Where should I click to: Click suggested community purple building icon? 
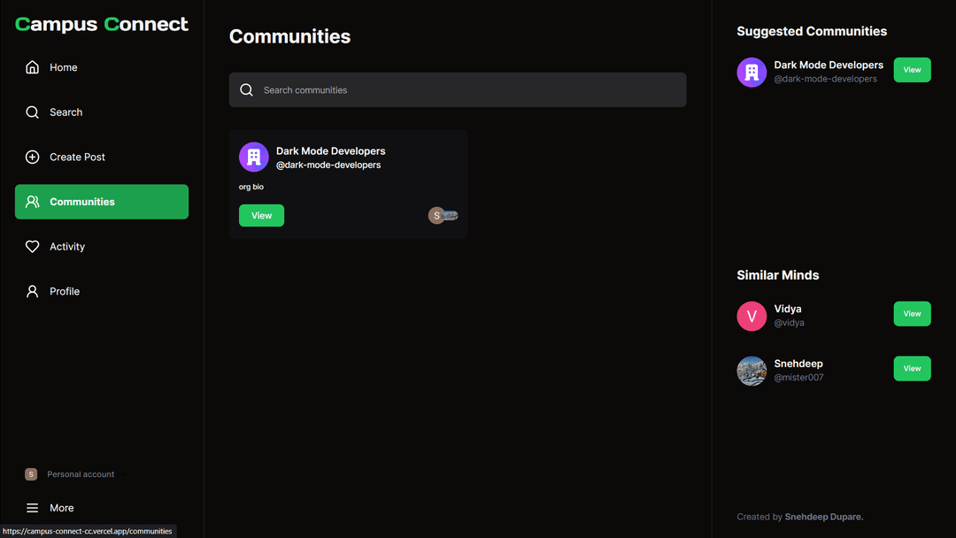pyautogui.click(x=752, y=73)
